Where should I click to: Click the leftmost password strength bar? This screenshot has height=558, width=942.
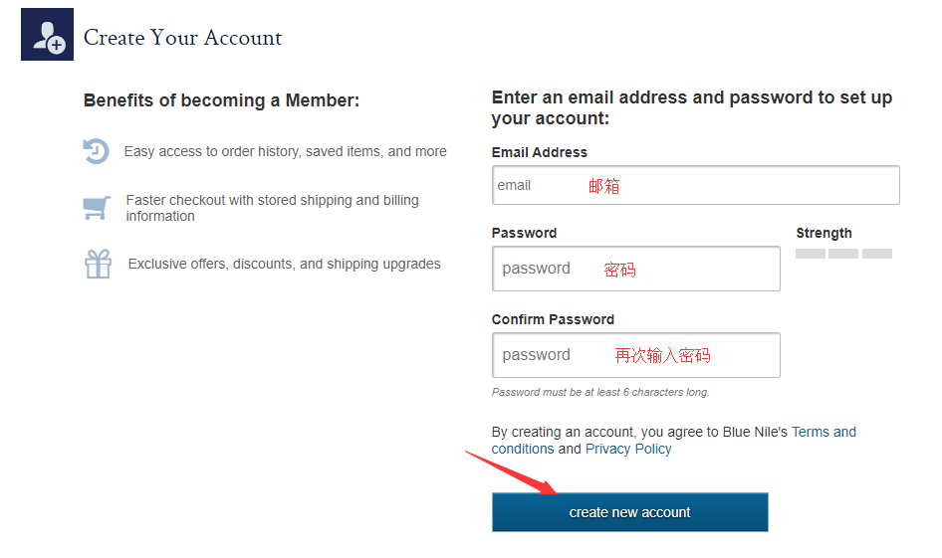click(x=811, y=254)
